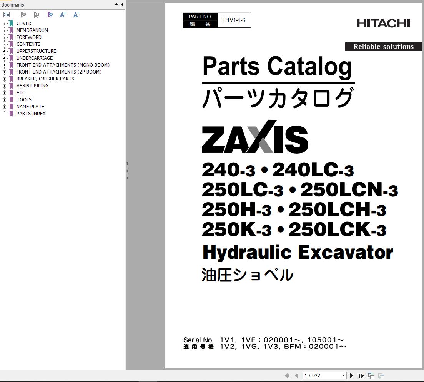Click the P1V1-1-6 part number text
Image resolution: width=424 pixels, height=382 pixels.
click(234, 20)
